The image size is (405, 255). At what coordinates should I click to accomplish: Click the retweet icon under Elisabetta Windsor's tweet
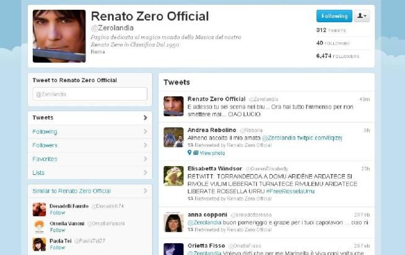tap(190, 199)
